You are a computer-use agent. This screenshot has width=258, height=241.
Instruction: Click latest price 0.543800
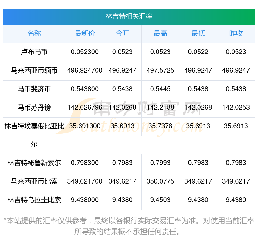coord(85,89)
